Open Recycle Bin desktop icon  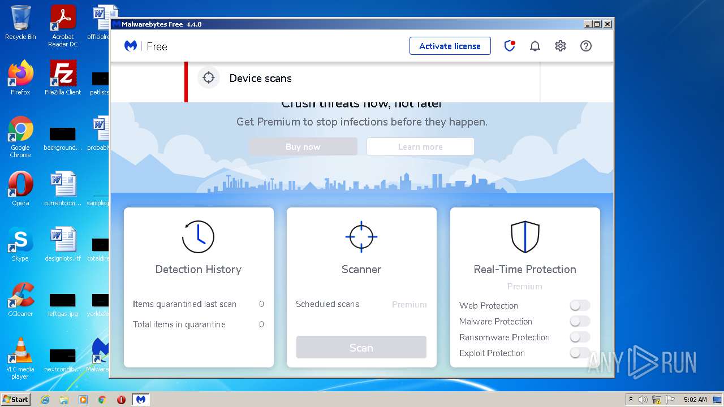pos(20,23)
